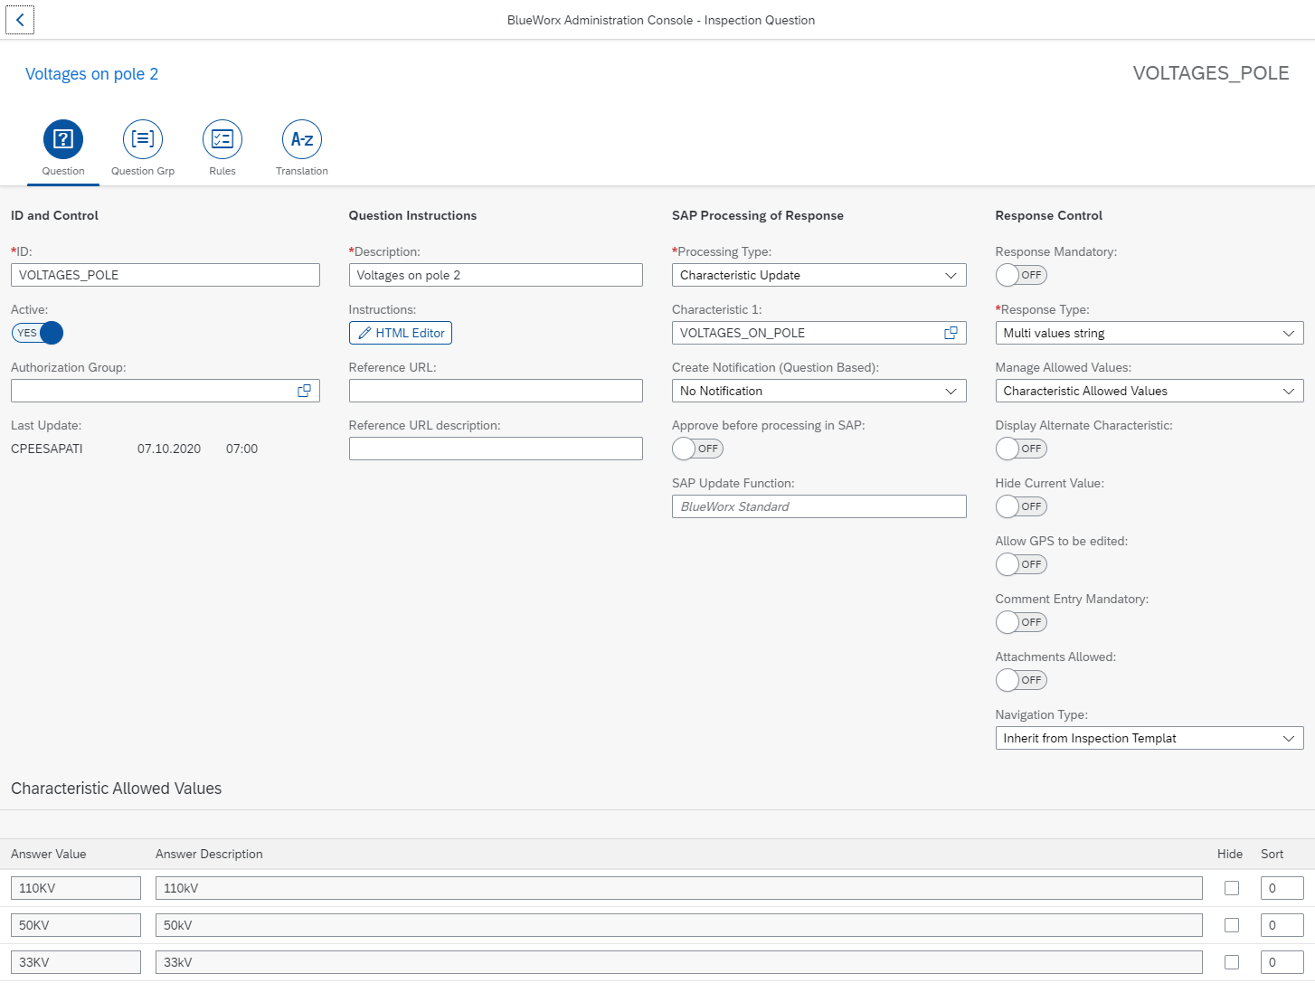Click the SAP Update Function field
1315x983 pixels.
pos(819,506)
